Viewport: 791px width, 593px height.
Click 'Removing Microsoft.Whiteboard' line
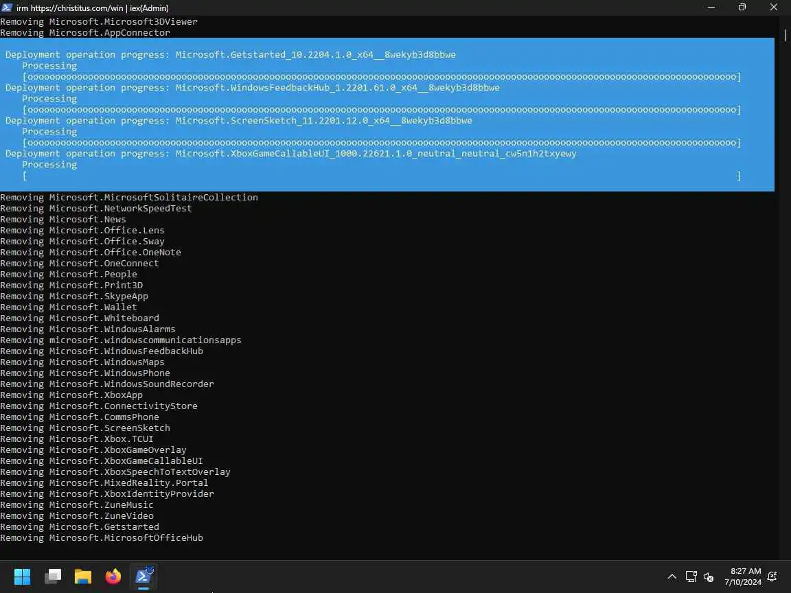click(80, 318)
